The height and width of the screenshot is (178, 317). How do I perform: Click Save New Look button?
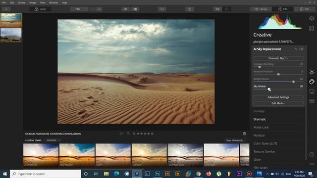point(235,140)
